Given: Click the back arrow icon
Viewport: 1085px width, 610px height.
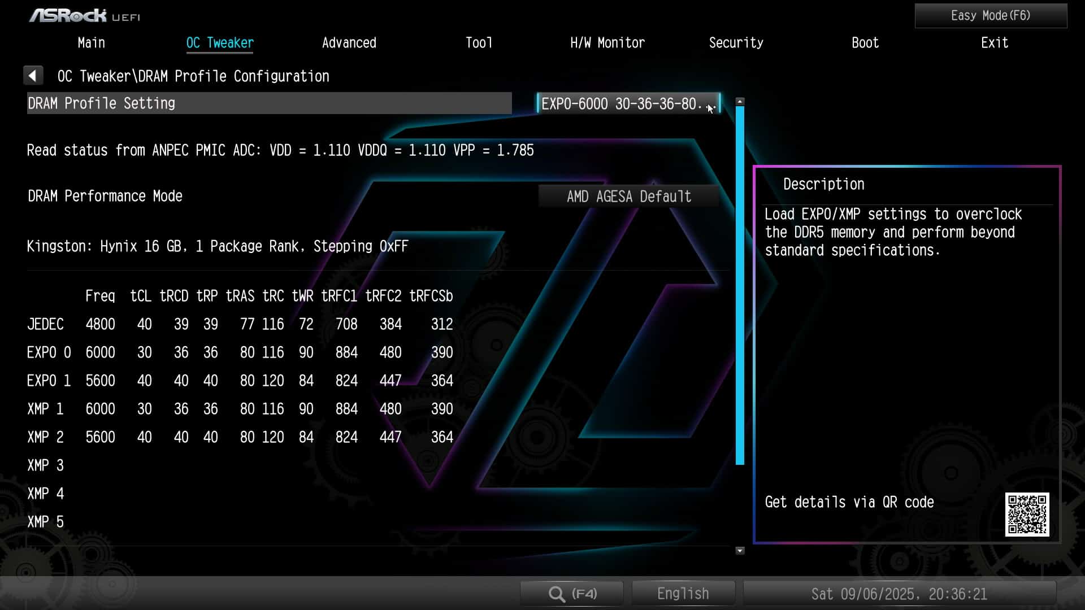Looking at the screenshot, I should (33, 76).
